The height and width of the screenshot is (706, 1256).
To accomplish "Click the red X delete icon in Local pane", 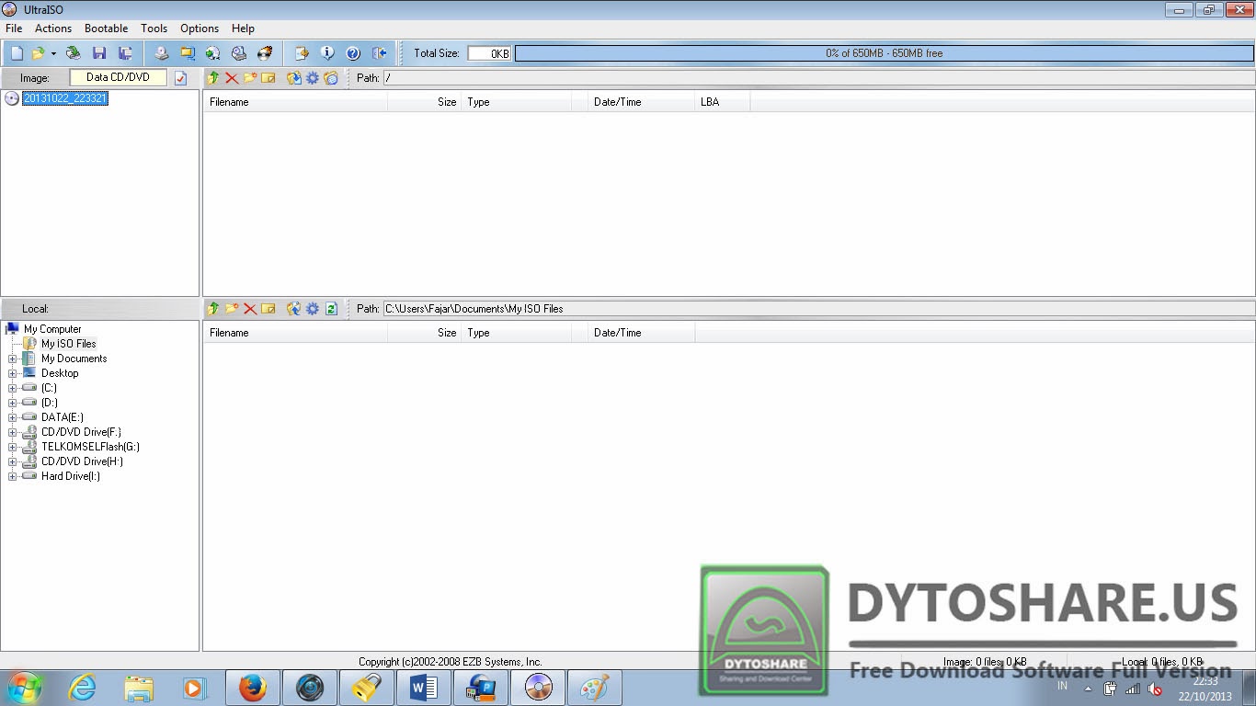I will (x=250, y=309).
